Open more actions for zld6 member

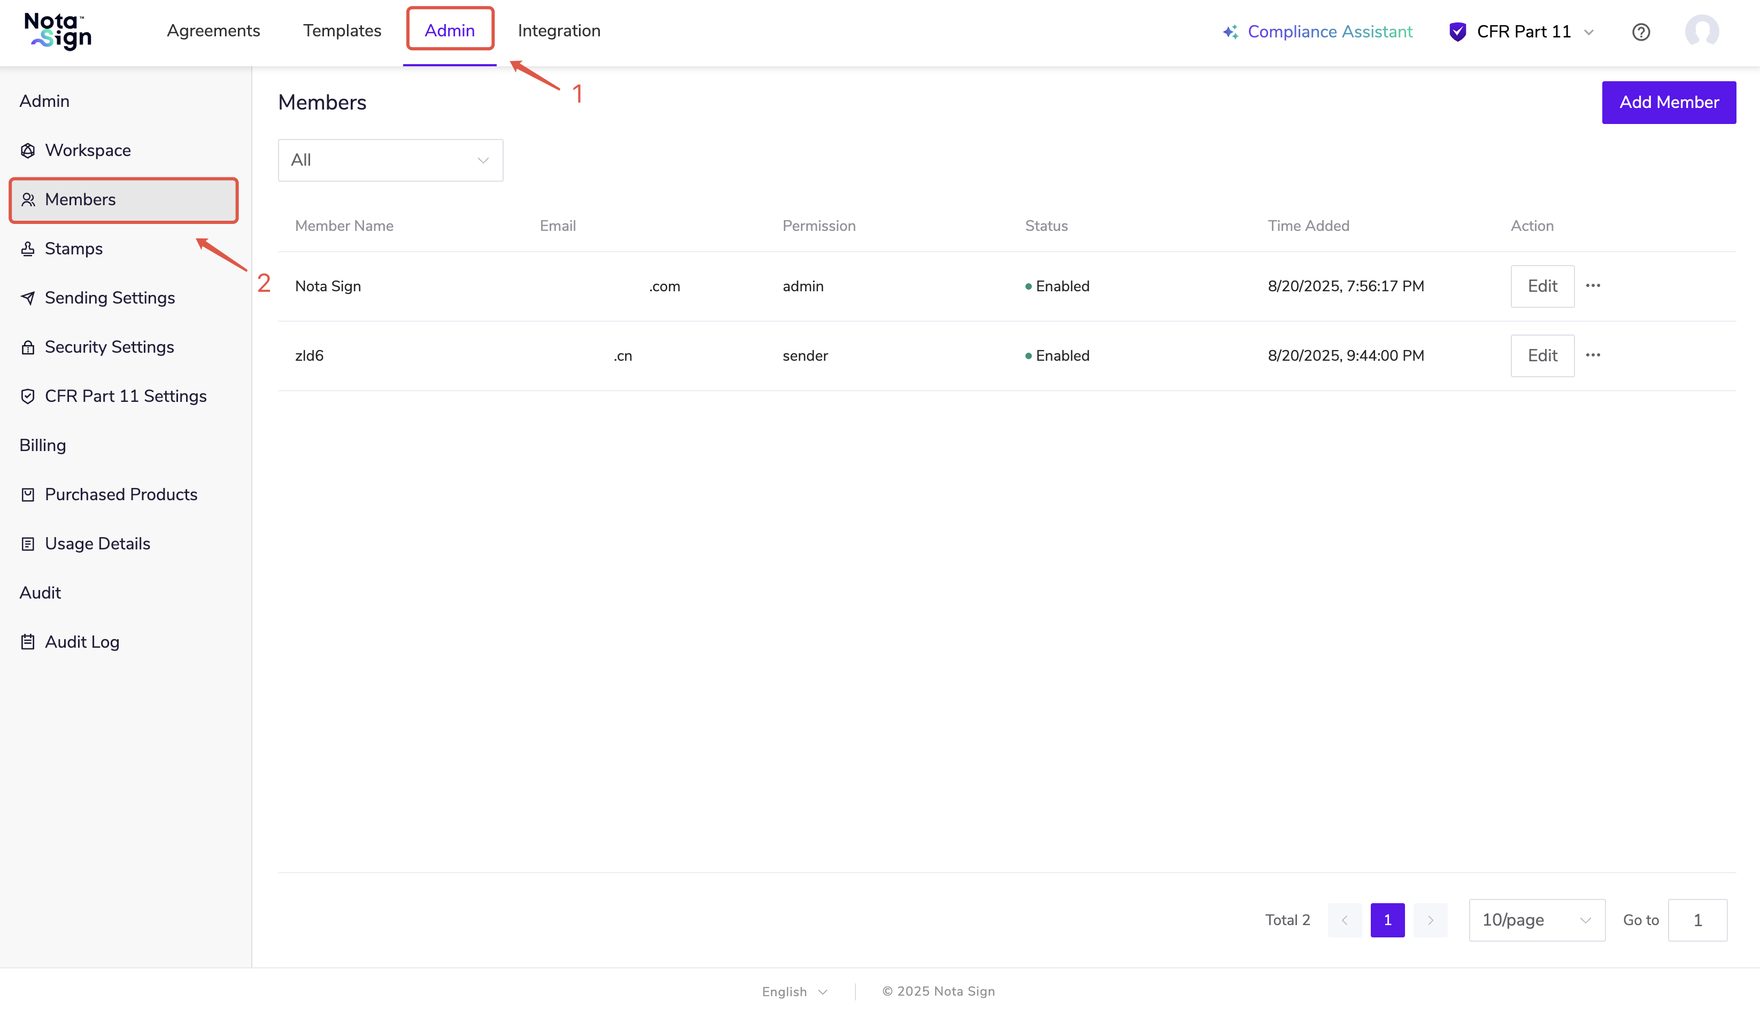pyautogui.click(x=1593, y=355)
